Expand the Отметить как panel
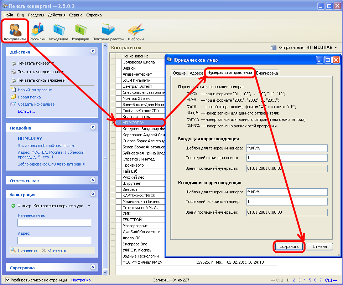Image resolution: width=343 pixels, height=285 pixels. coord(93,180)
